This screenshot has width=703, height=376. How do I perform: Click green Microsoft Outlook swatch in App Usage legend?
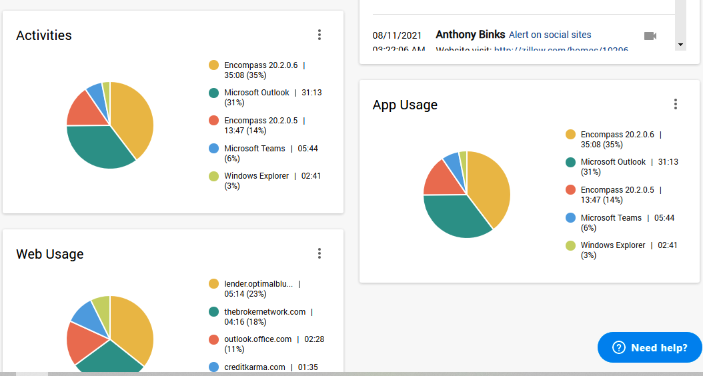[570, 162]
